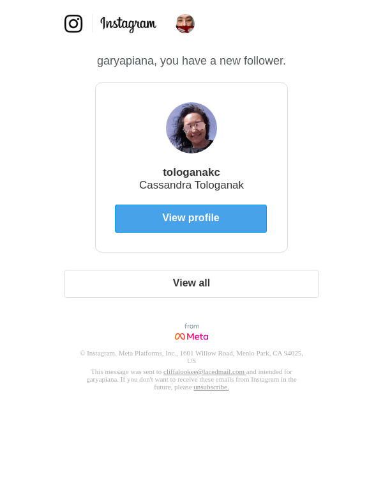Image resolution: width=383 pixels, height=491 pixels.
Task: Click the Instagram camera glyph icon
Action: (73, 24)
